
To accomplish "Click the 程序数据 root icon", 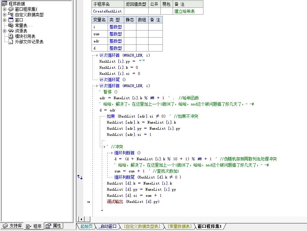I will point(4,3).
